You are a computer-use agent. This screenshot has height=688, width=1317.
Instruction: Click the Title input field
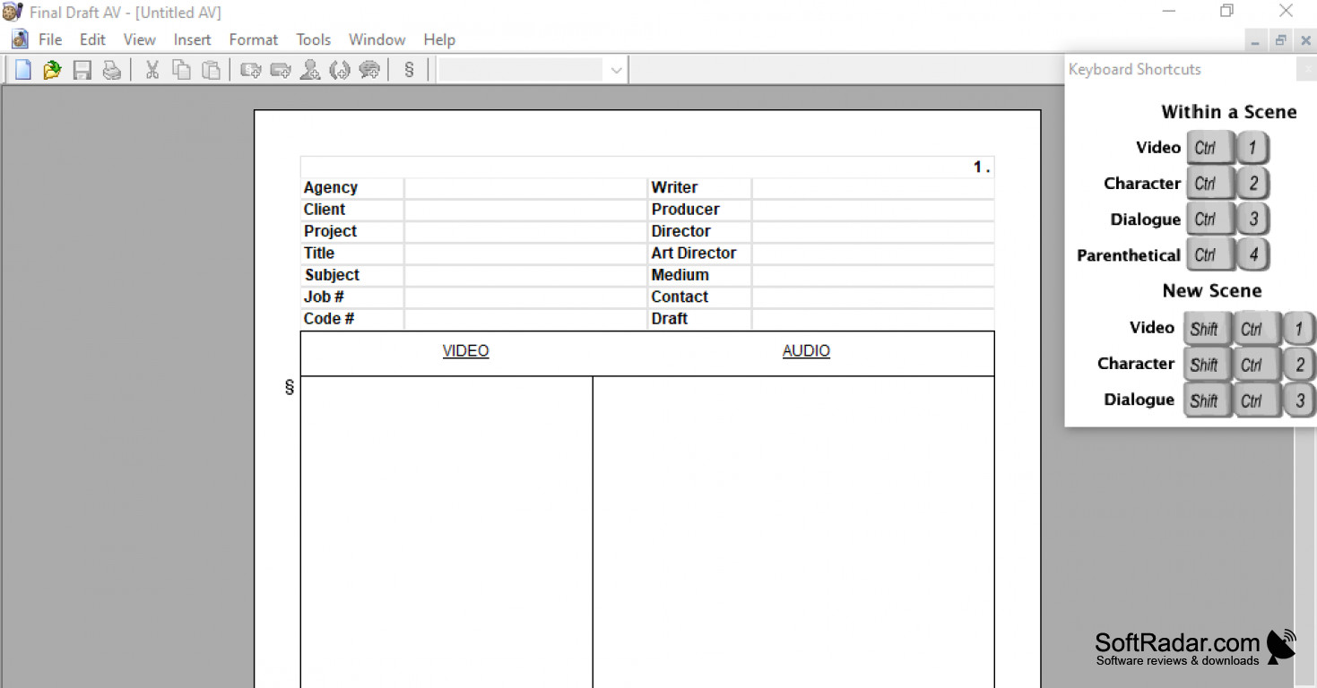tap(525, 254)
